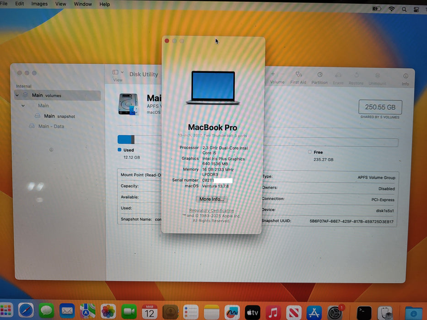Click the Owners Disabled value

pyautogui.click(x=386, y=188)
